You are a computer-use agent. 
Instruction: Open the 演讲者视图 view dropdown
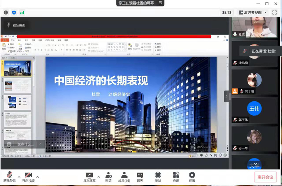point(253,13)
